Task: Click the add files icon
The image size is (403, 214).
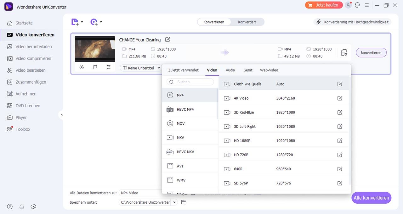Action: 75,22
